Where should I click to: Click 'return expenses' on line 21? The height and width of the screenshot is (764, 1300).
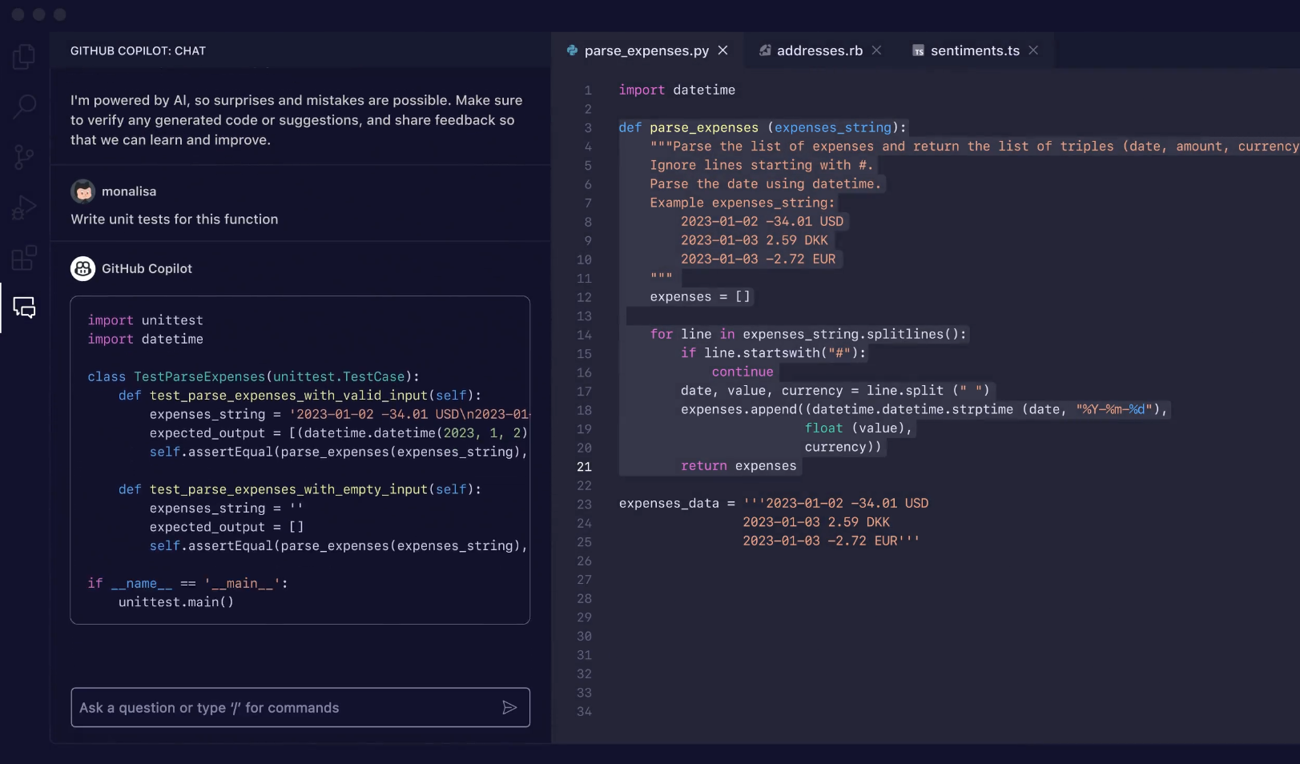pos(739,466)
